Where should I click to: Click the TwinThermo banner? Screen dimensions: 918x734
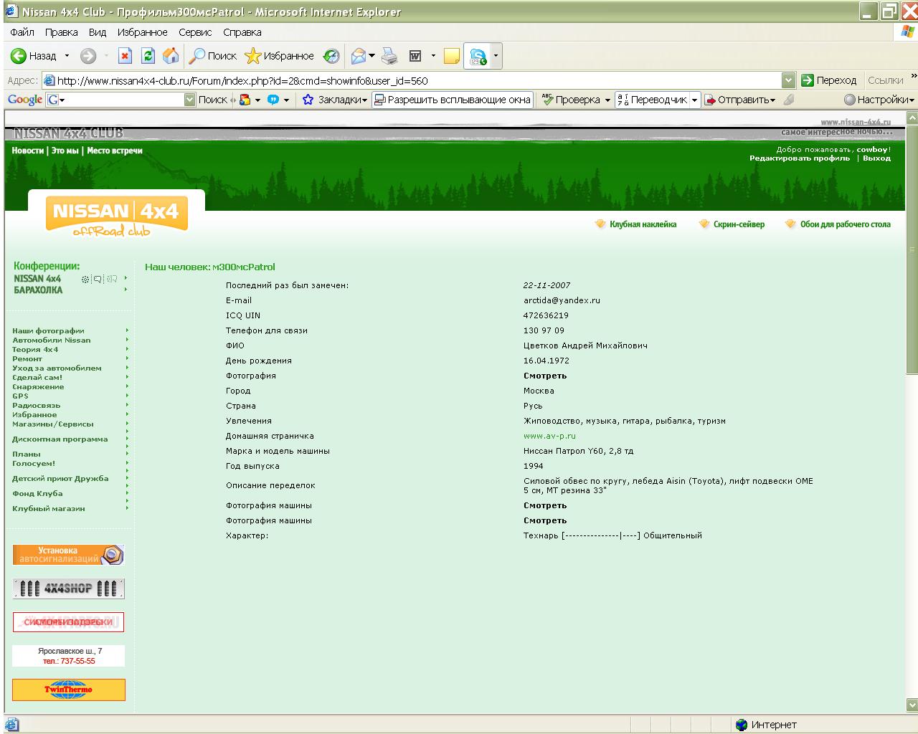(68, 690)
